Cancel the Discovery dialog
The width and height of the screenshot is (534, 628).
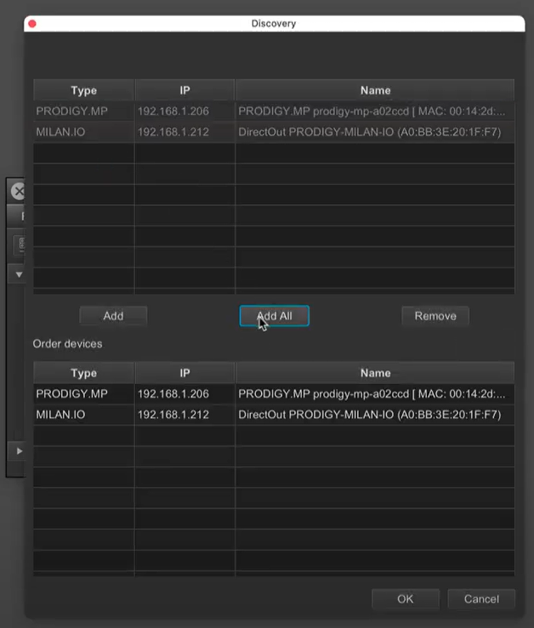point(481,599)
